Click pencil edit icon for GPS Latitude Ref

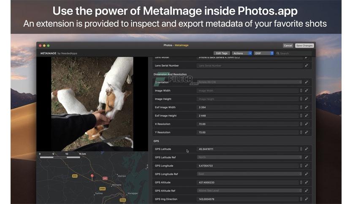307,157
